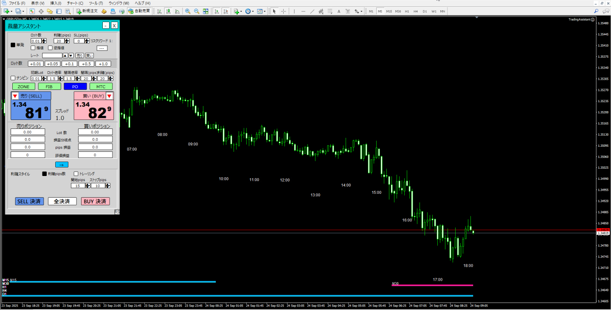Screen dimensions: 611x310
Task: Click the zoom out magnifier icon
Action: (197, 11)
